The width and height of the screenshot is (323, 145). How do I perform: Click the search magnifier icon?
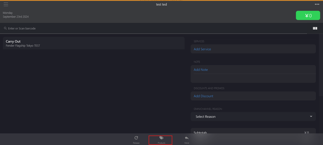coord(5,28)
